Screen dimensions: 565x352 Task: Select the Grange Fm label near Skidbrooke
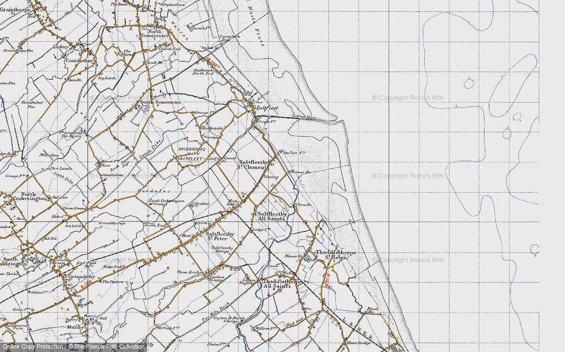click(204, 113)
